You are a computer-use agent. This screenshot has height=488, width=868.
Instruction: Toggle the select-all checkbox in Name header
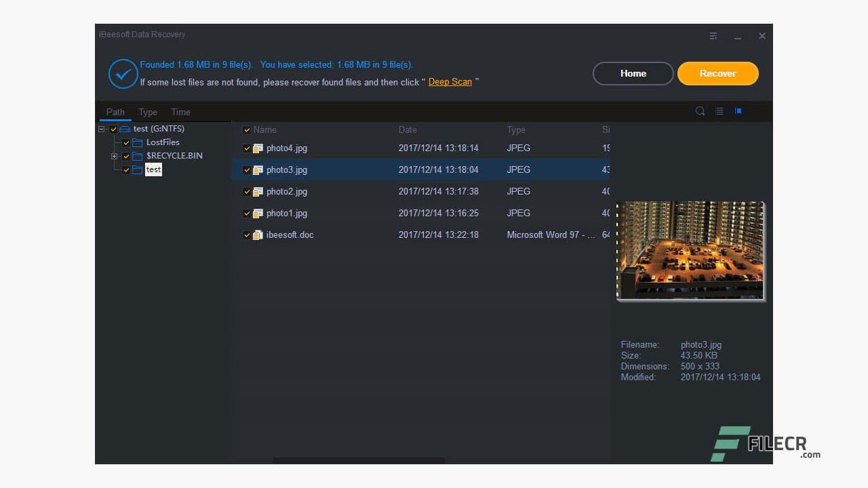(247, 129)
